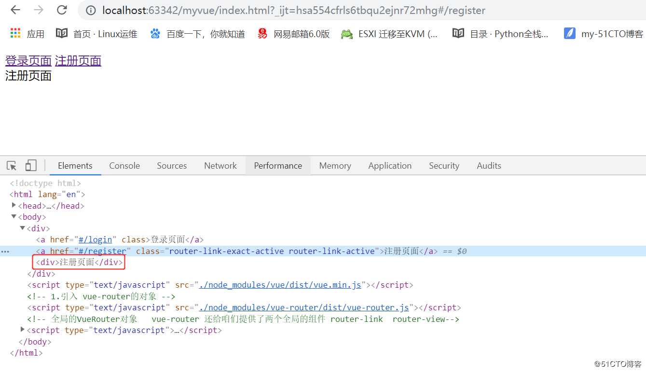Collapse the body element node

14,217
